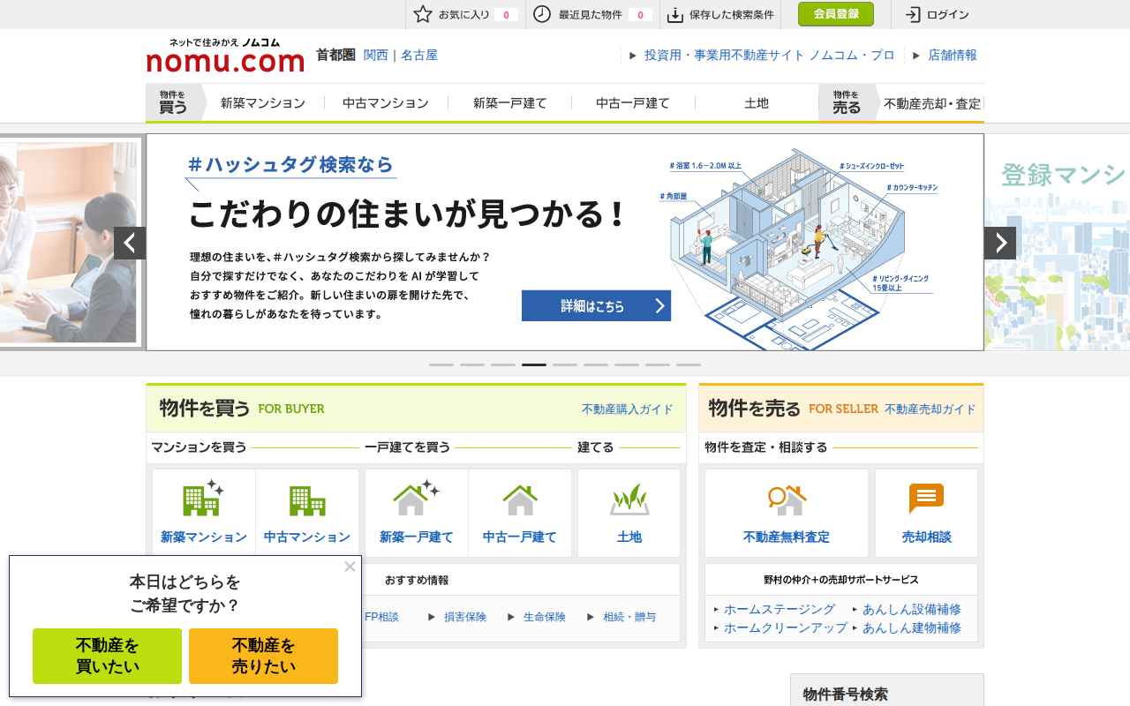Select the 新築マンション building icon
1130x706 pixels.
tap(203, 499)
